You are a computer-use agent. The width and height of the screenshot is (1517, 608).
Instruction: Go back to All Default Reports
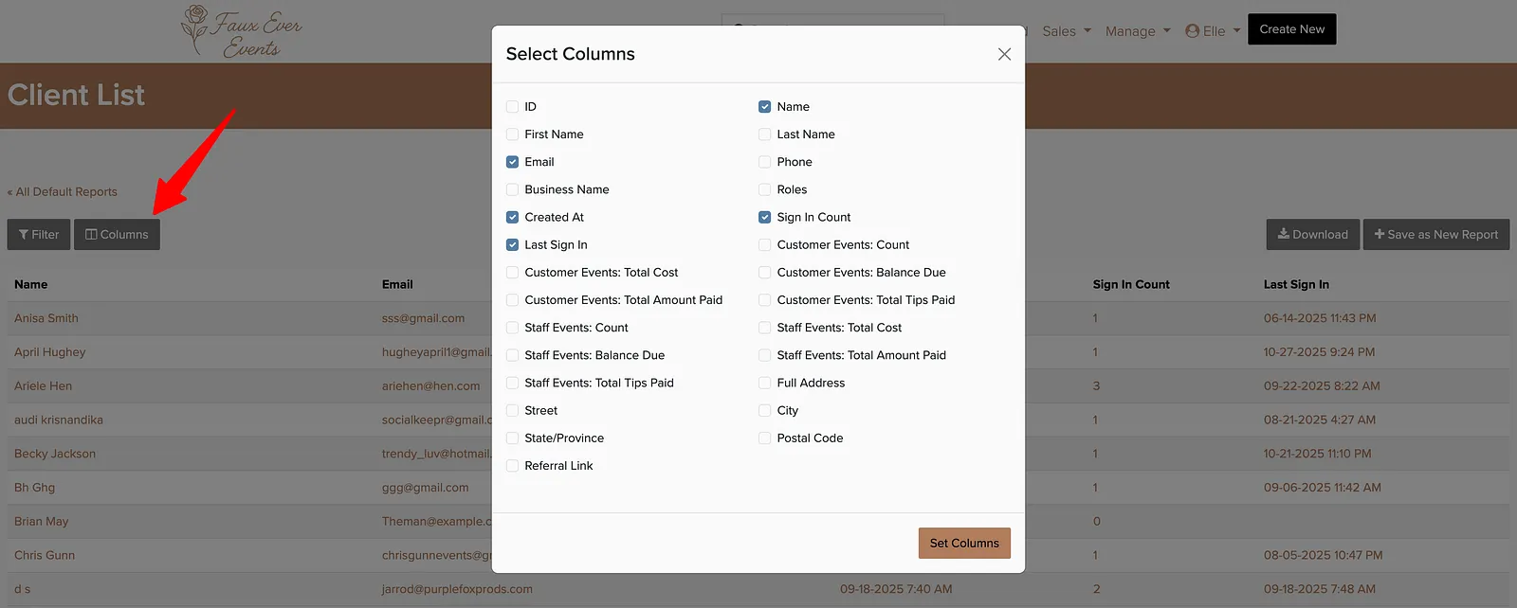pos(63,191)
